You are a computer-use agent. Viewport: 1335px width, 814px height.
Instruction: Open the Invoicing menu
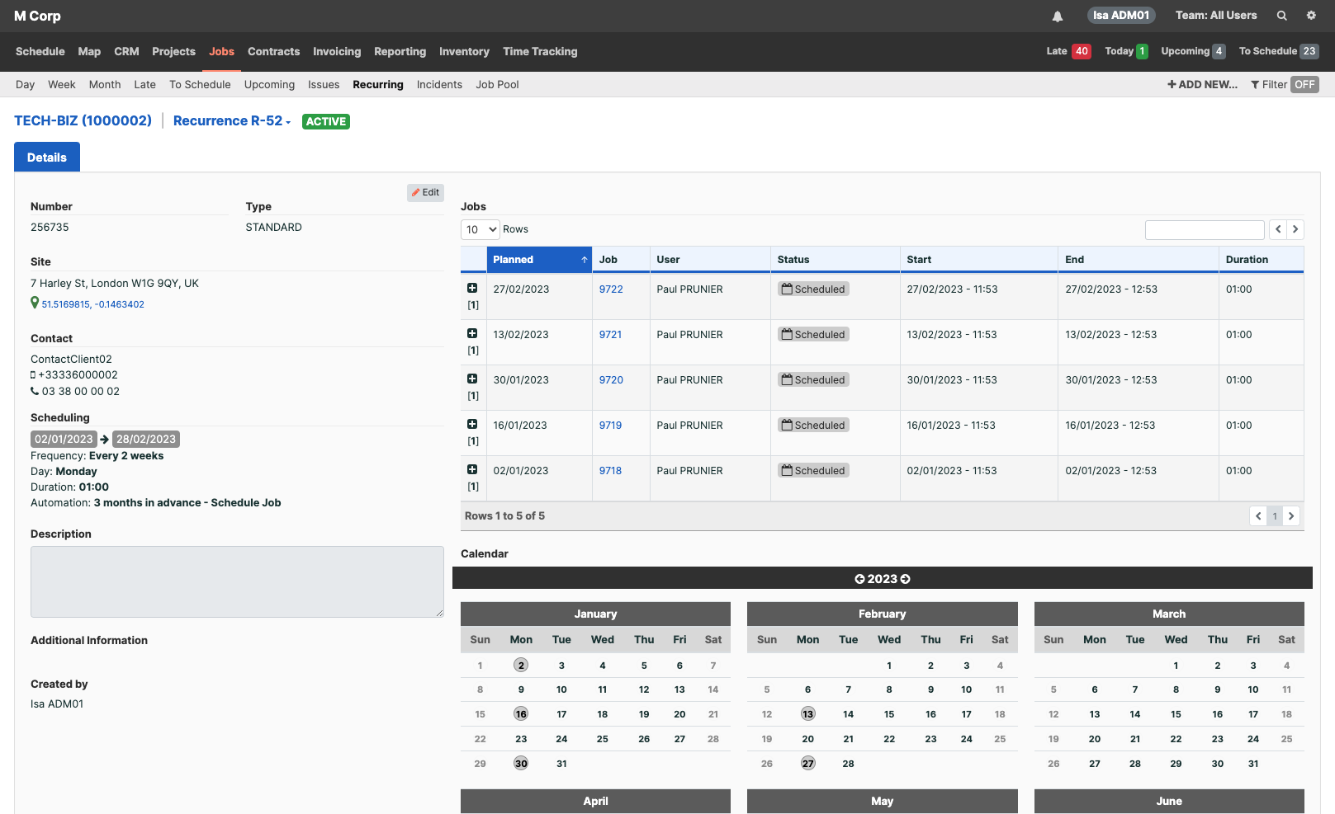pos(337,51)
